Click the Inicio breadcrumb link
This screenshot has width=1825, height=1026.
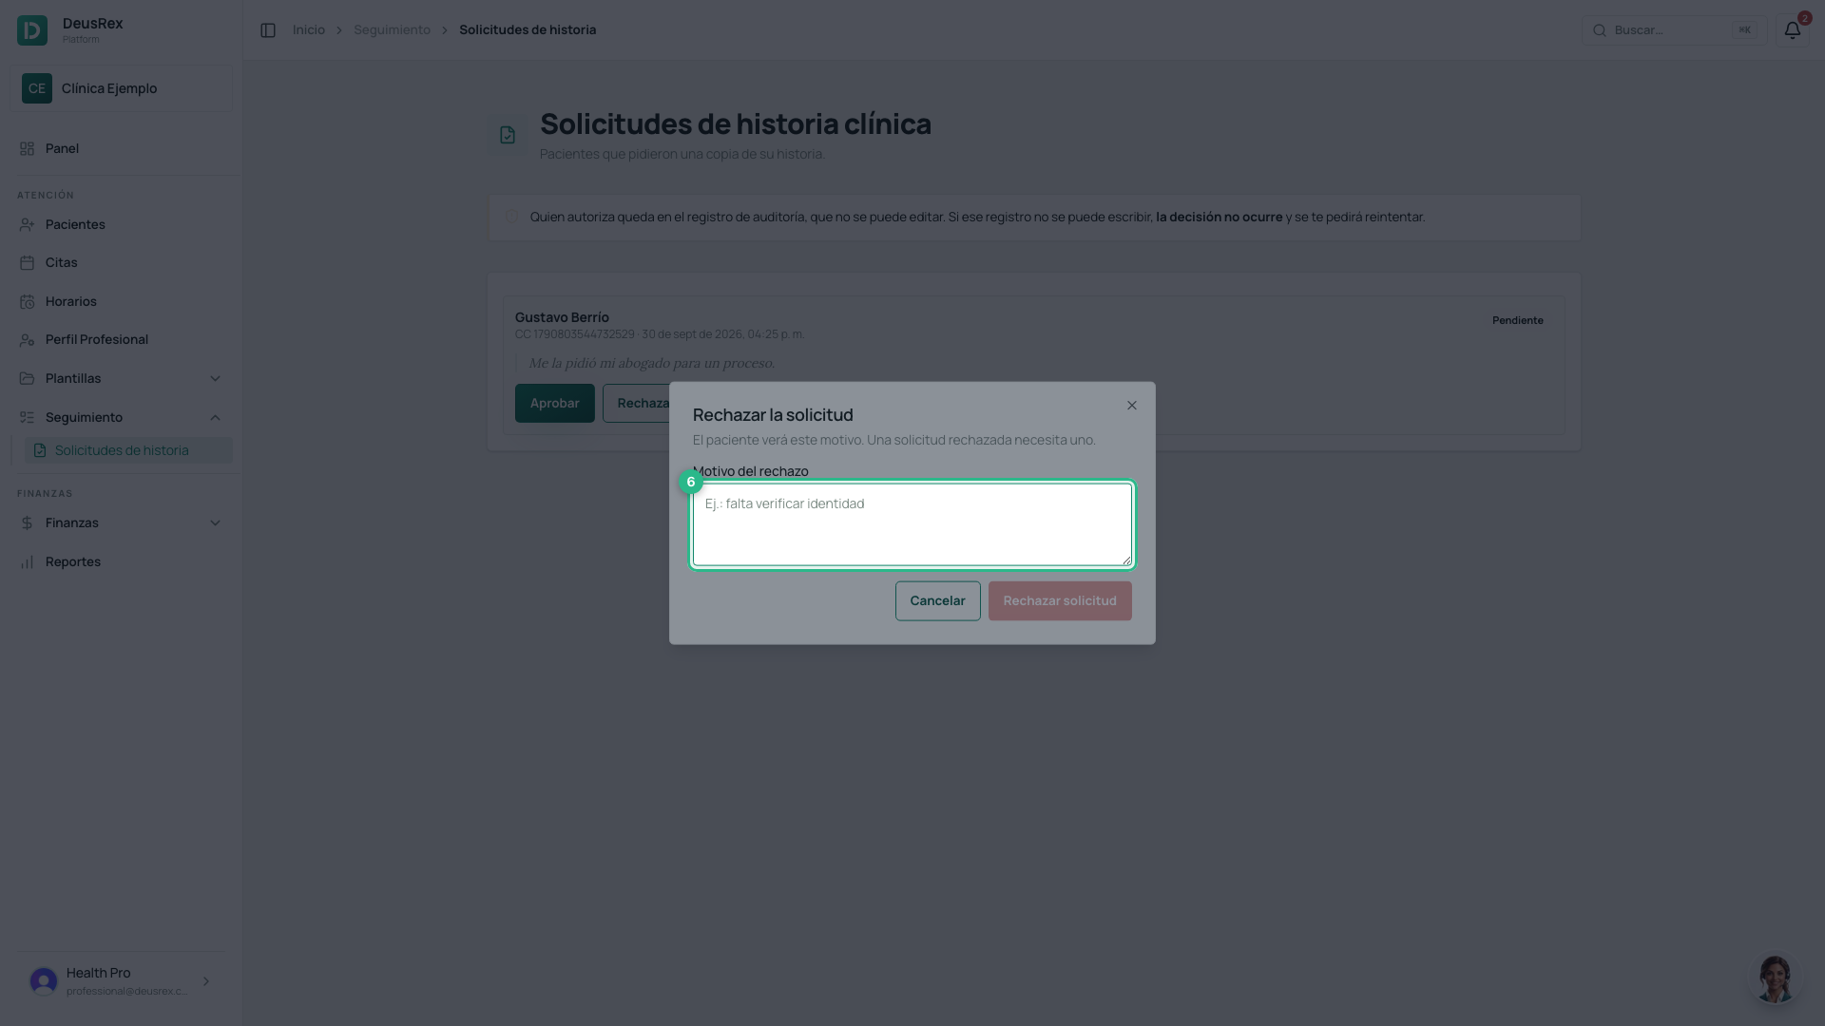coord(309,30)
